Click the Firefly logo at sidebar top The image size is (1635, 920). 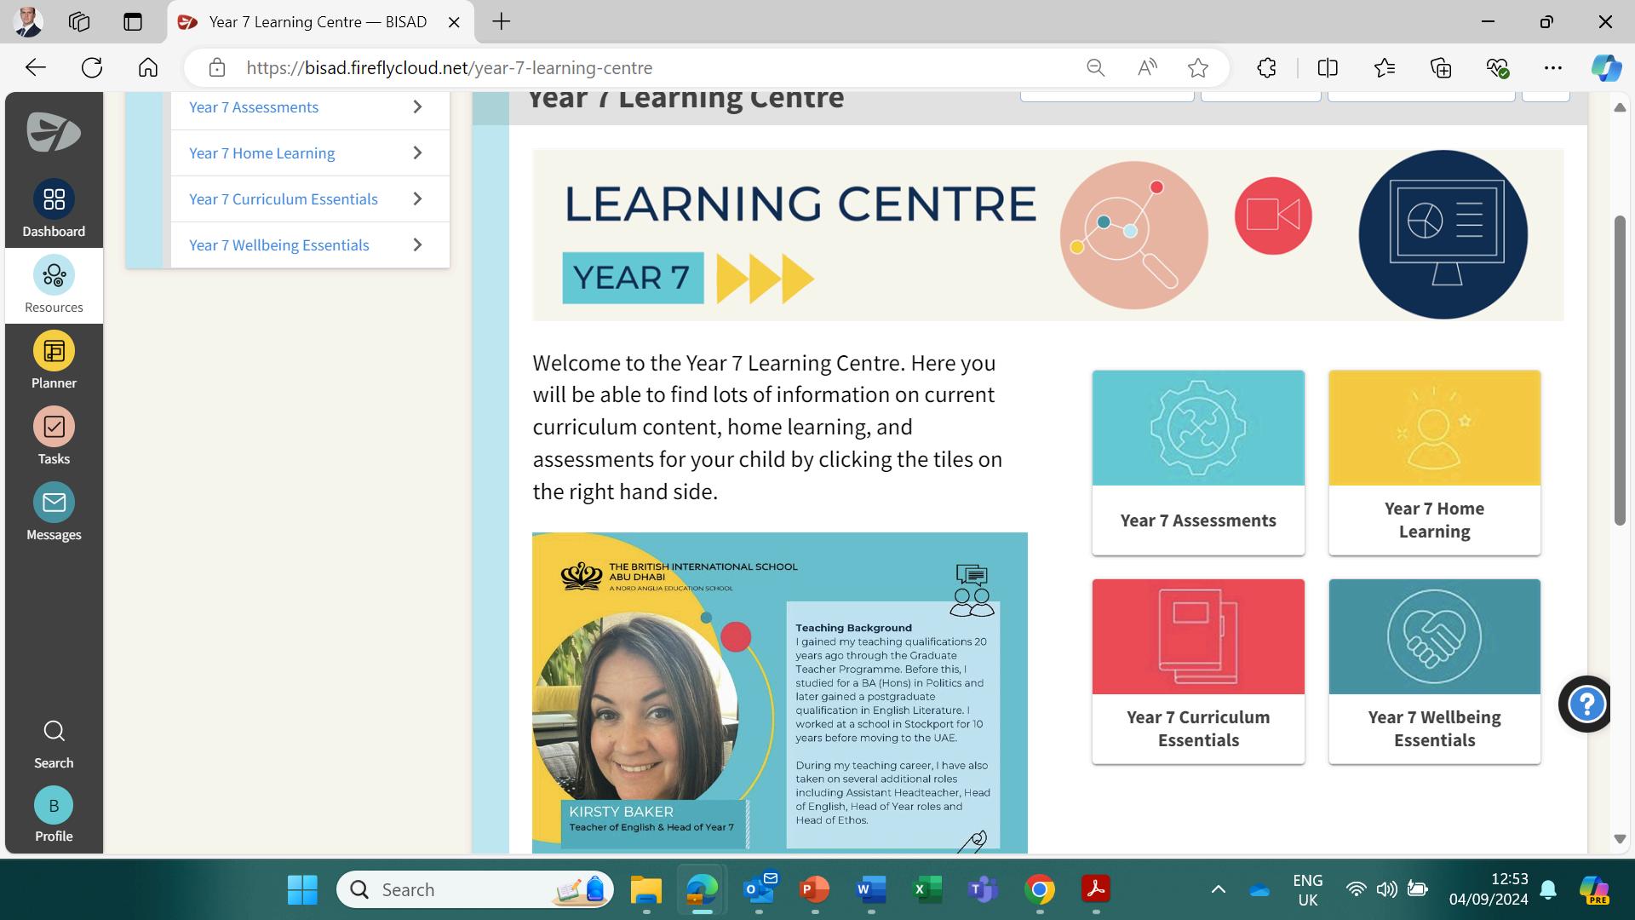53,132
